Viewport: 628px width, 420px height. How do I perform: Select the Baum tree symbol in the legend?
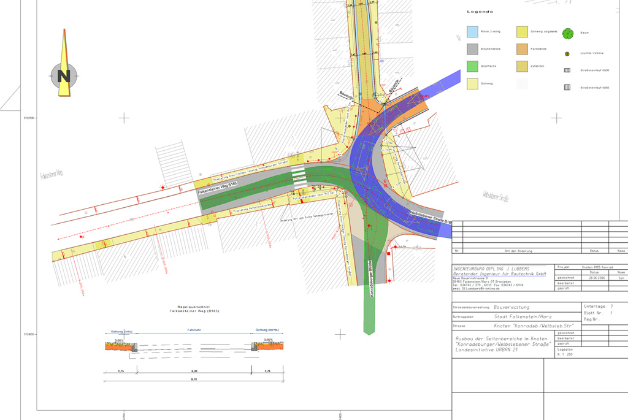tap(568, 32)
